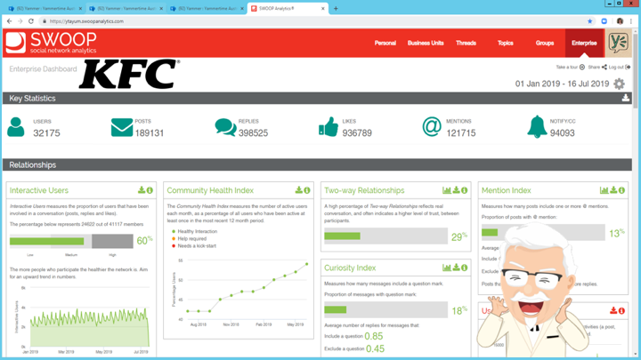The width and height of the screenshot is (641, 360).
Task: Download Two-way Relationships data
Action: coord(456,190)
